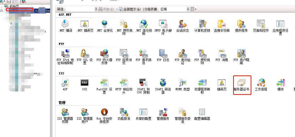Open FTP 授权规则 feature

202,57
